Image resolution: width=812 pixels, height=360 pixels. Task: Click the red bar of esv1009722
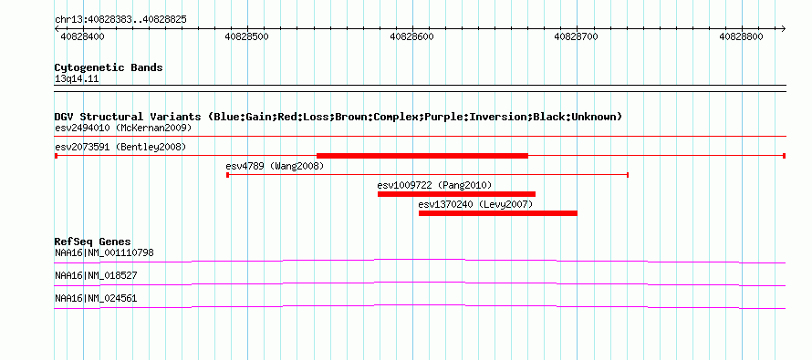point(456,194)
